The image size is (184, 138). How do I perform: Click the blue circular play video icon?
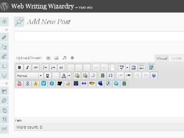tap(52, 84)
